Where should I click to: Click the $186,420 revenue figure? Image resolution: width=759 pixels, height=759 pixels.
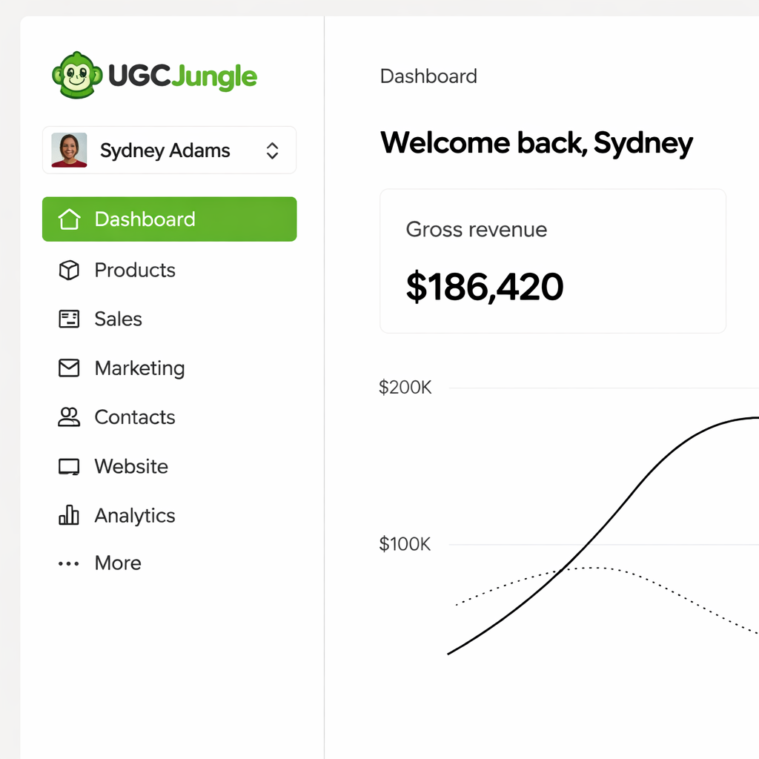coord(484,286)
